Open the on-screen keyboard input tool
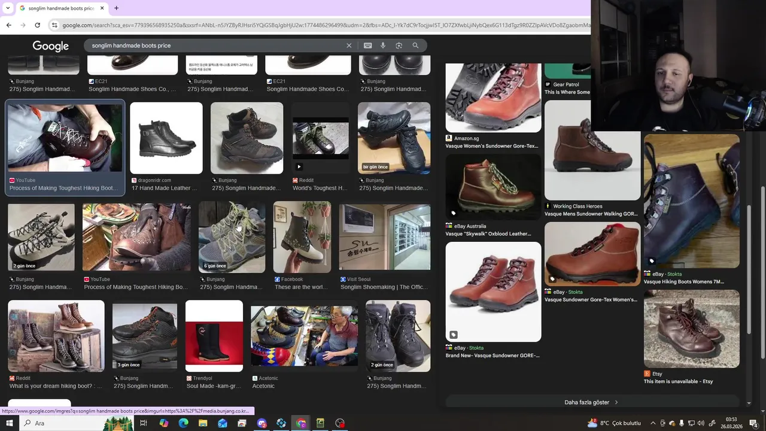The image size is (766, 431). click(x=367, y=45)
